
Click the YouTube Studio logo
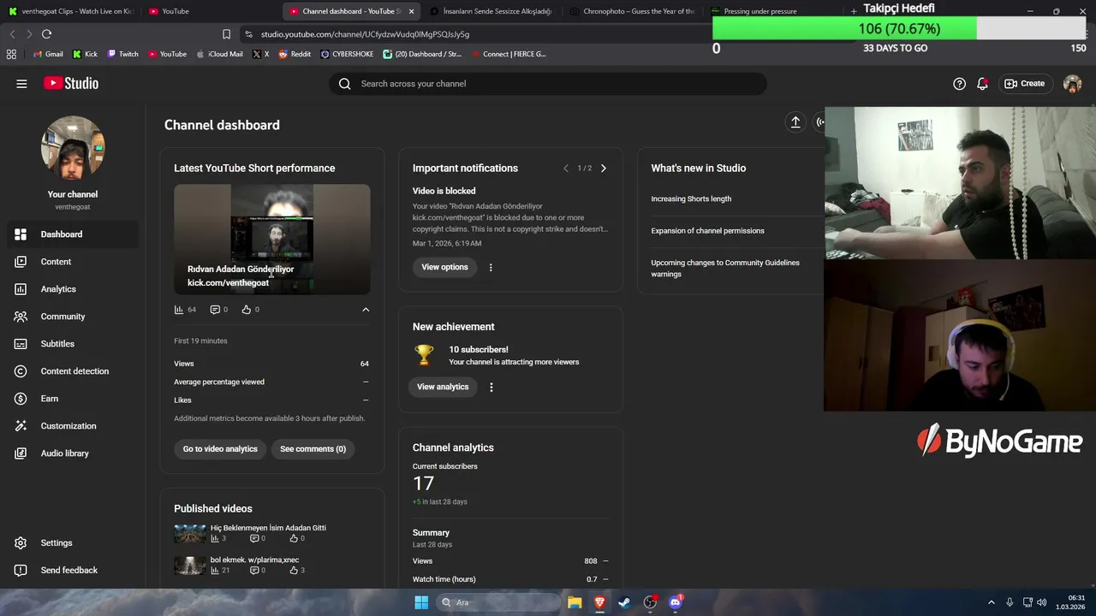click(x=71, y=83)
